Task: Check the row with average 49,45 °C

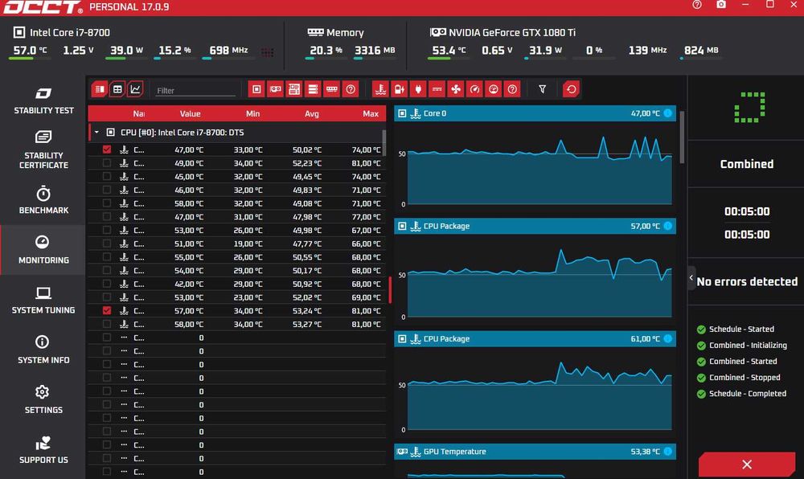Action: (x=107, y=176)
